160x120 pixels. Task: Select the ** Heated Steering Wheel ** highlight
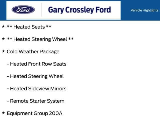click(40, 39)
